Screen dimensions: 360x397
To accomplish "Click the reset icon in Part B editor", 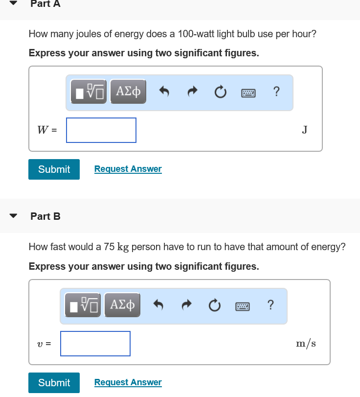I will tap(214, 304).
